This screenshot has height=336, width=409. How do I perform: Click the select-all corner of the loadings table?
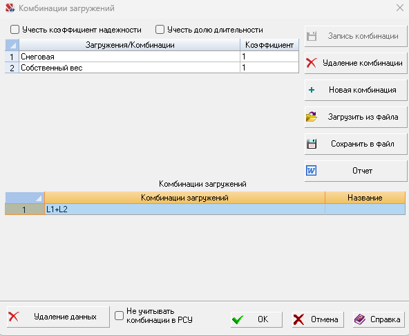pyautogui.click(x=12, y=45)
